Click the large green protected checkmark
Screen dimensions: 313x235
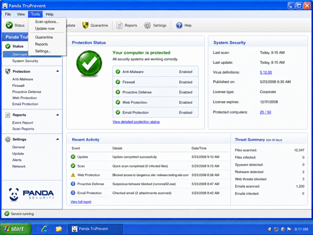[89, 63]
